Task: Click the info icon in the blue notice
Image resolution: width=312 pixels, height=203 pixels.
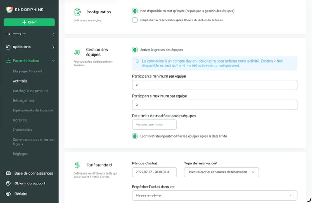Action: click(x=137, y=61)
